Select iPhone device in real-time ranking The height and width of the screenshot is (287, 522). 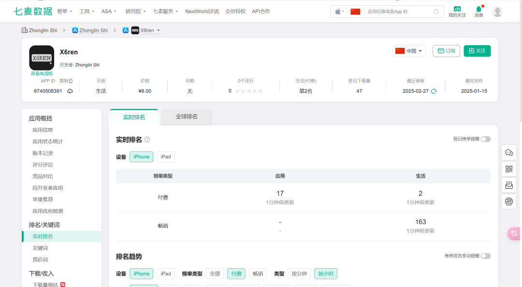[x=142, y=157]
